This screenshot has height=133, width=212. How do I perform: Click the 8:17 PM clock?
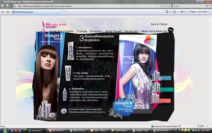click(206, 131)
